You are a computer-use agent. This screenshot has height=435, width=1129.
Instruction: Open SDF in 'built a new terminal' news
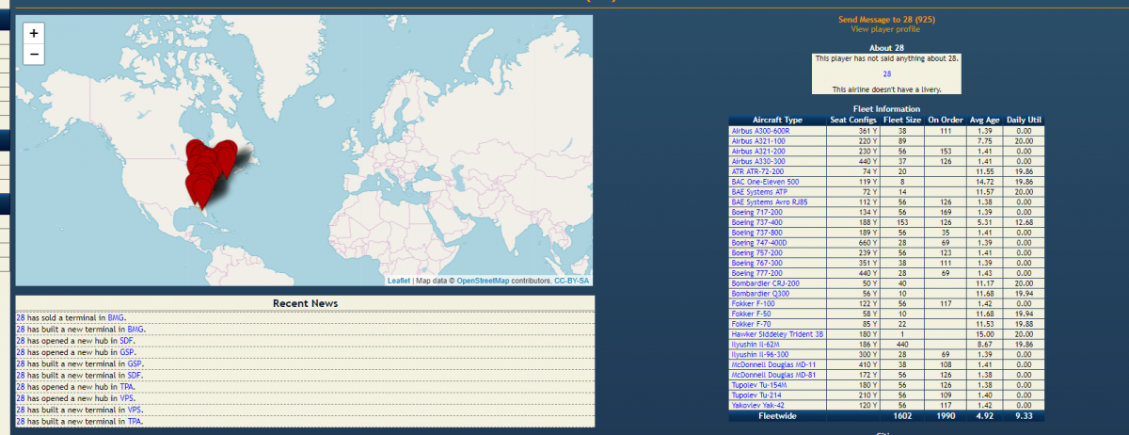tap(135, 374)
